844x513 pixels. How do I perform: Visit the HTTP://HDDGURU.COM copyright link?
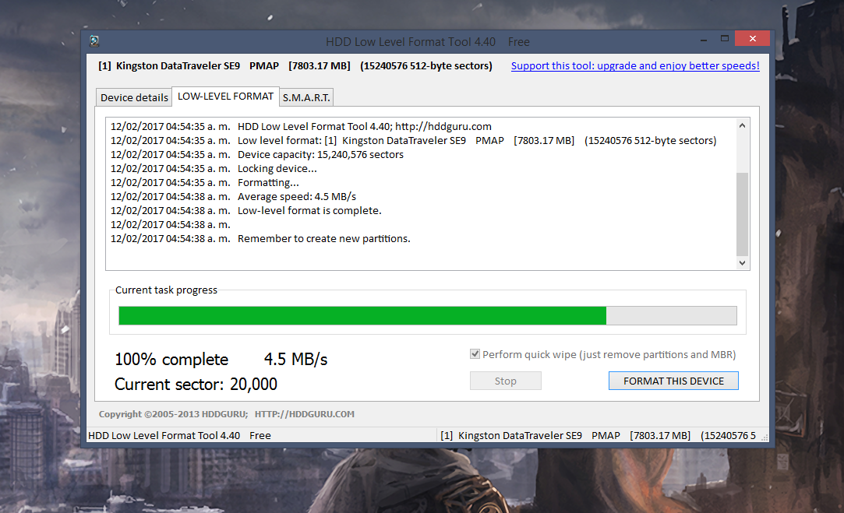(301, 413)
